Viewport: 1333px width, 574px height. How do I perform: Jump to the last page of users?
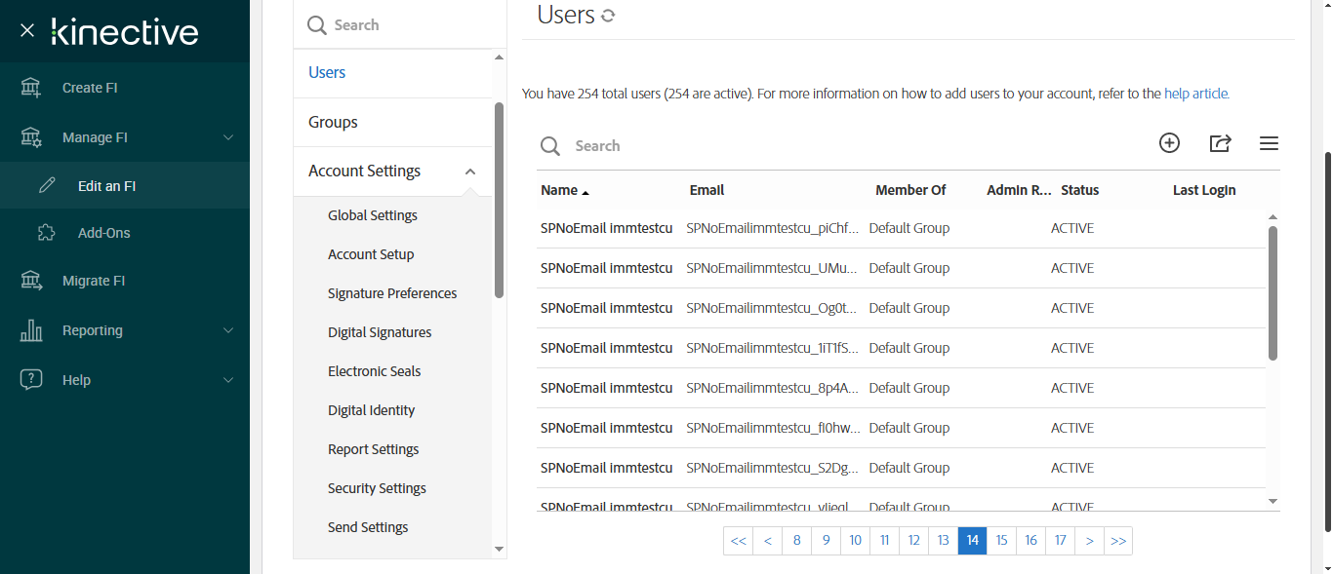1118,541
